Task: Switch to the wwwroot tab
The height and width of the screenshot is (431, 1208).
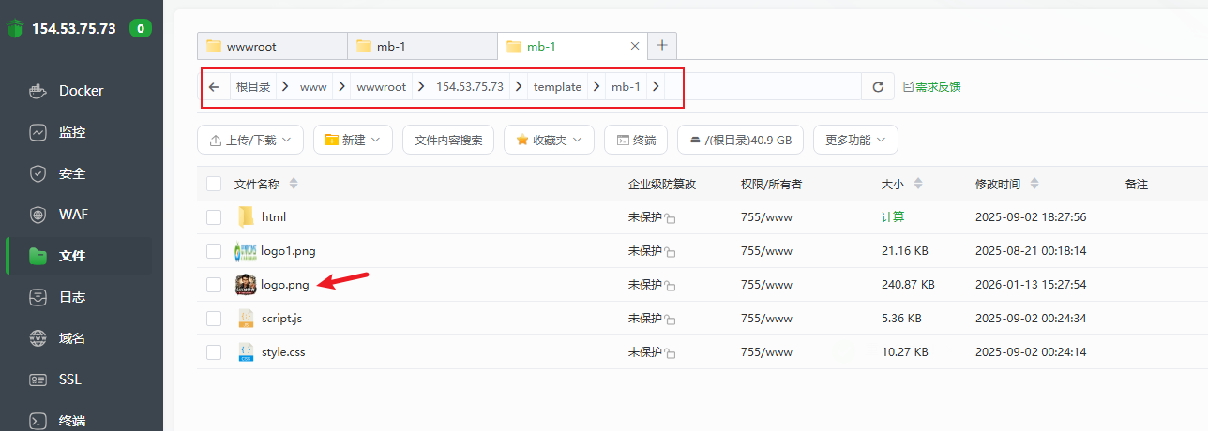Action: (x=272, y=46)
